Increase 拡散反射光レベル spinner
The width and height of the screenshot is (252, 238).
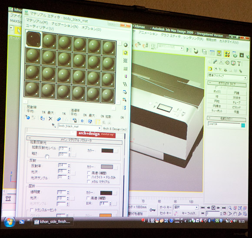(x=70, y=148)
